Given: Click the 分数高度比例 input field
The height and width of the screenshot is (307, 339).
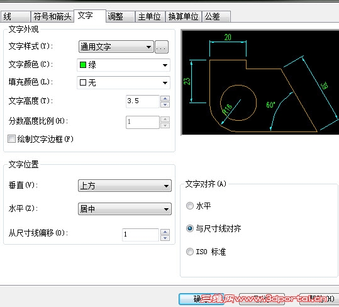Looking at the screenshot, I should [x=143, y=122].
